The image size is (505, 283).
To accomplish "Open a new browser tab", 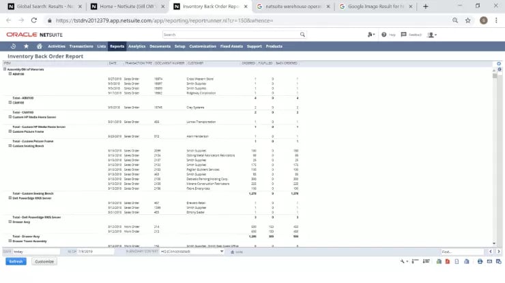I will (425, 6).
